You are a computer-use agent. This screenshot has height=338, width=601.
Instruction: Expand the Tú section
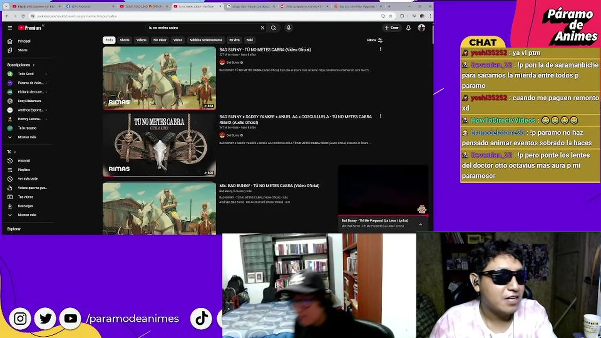(11, 152)
